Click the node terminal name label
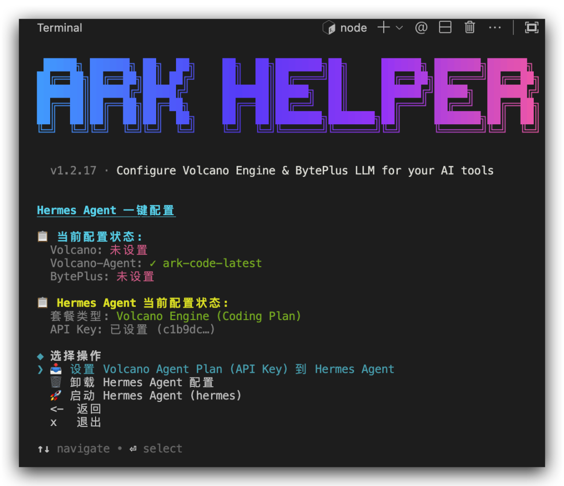The height and width of the screenshot is (486, 564). (354, 28)
